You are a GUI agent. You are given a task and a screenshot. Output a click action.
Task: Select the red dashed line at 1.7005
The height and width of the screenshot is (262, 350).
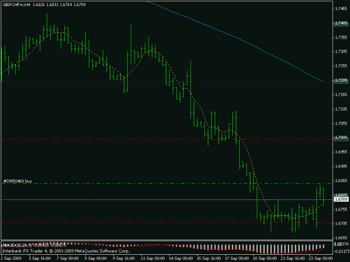pyautogui.click(x=167, y=140)
